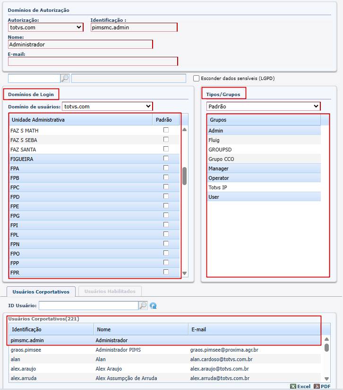Tick the Padrão checkbox for FPD row
The height and width of the screenshot is (390, 343).
(166, 196)
